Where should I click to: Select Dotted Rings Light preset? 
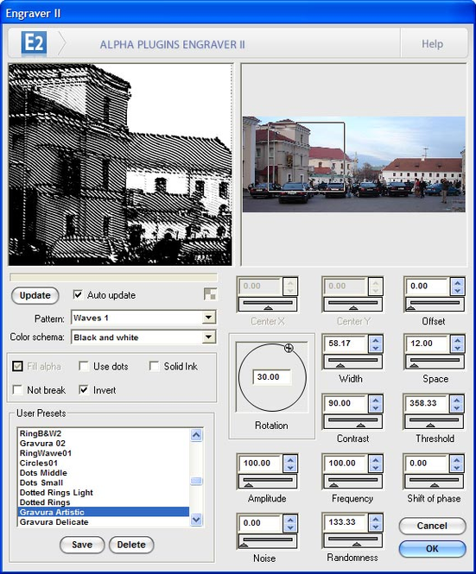[x=56, y=492]
